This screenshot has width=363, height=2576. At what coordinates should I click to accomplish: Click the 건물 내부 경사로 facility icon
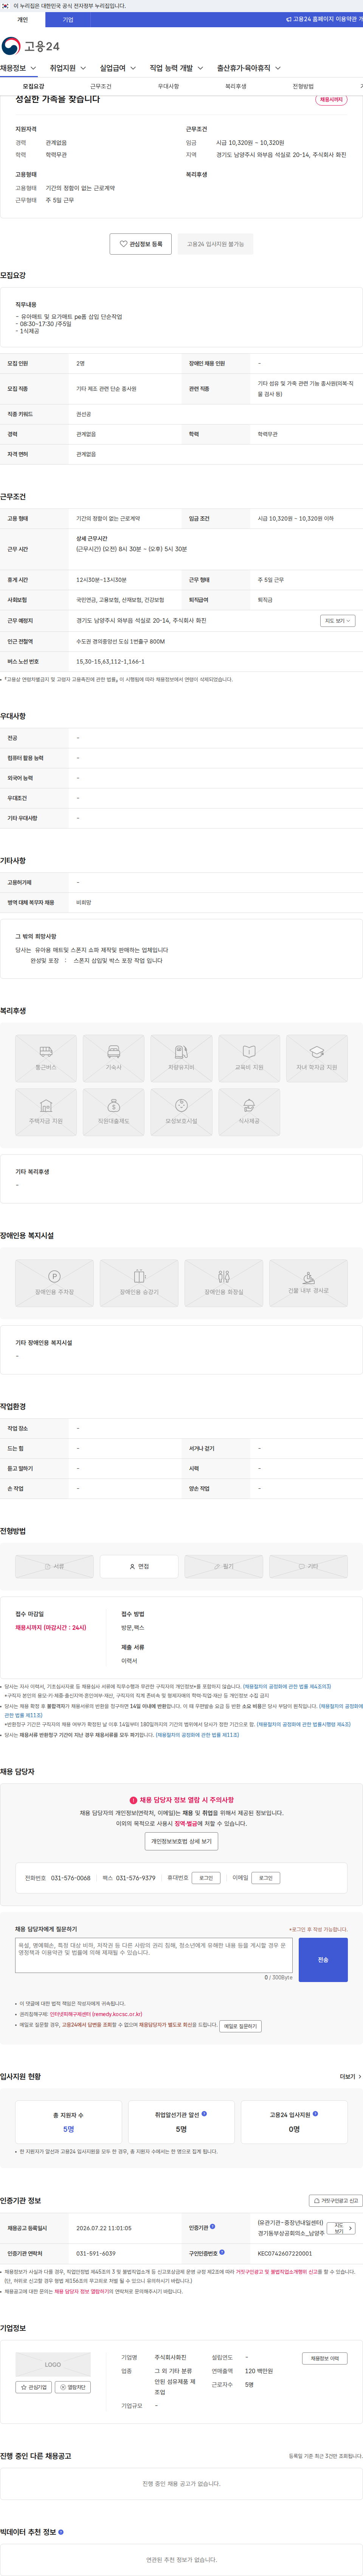(308, 1283)
